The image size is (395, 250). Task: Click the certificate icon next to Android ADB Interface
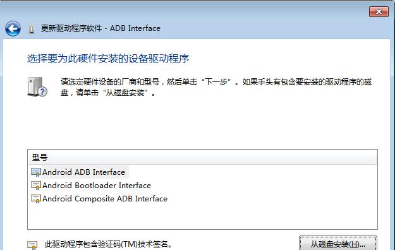tap(36, 172)
